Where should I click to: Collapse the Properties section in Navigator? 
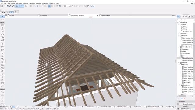[178, 101]
